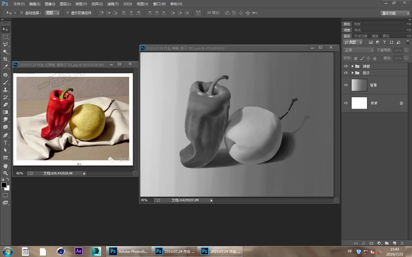Open the 基本功能 workspace dropdown
The height and width of the screenshot is (257, 412).
395,13
